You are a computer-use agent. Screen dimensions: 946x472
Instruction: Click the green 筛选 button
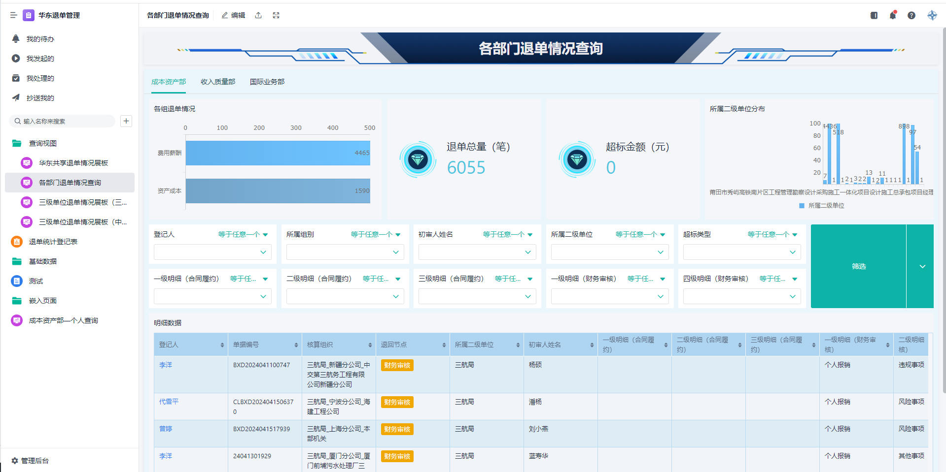pyautogui.click(x=858, y=266)
